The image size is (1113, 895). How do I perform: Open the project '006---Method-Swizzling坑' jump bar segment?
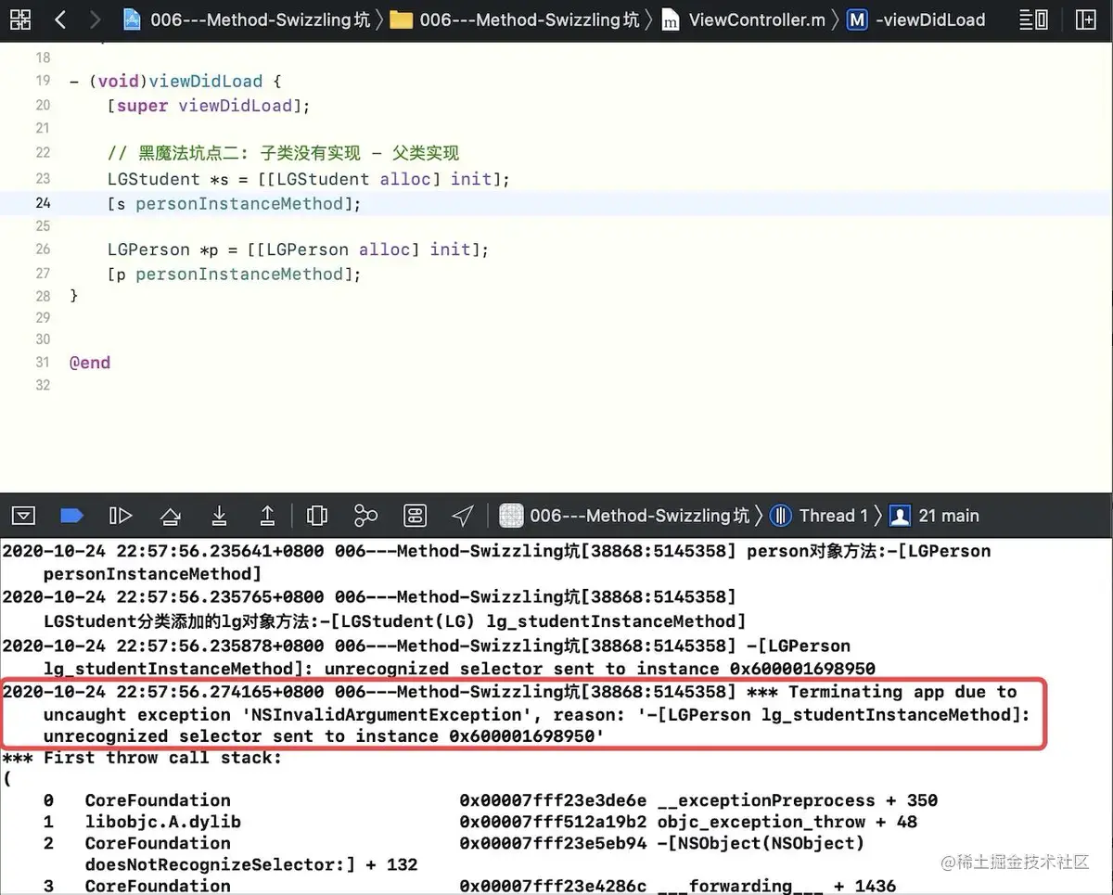(x=260, y=19)
